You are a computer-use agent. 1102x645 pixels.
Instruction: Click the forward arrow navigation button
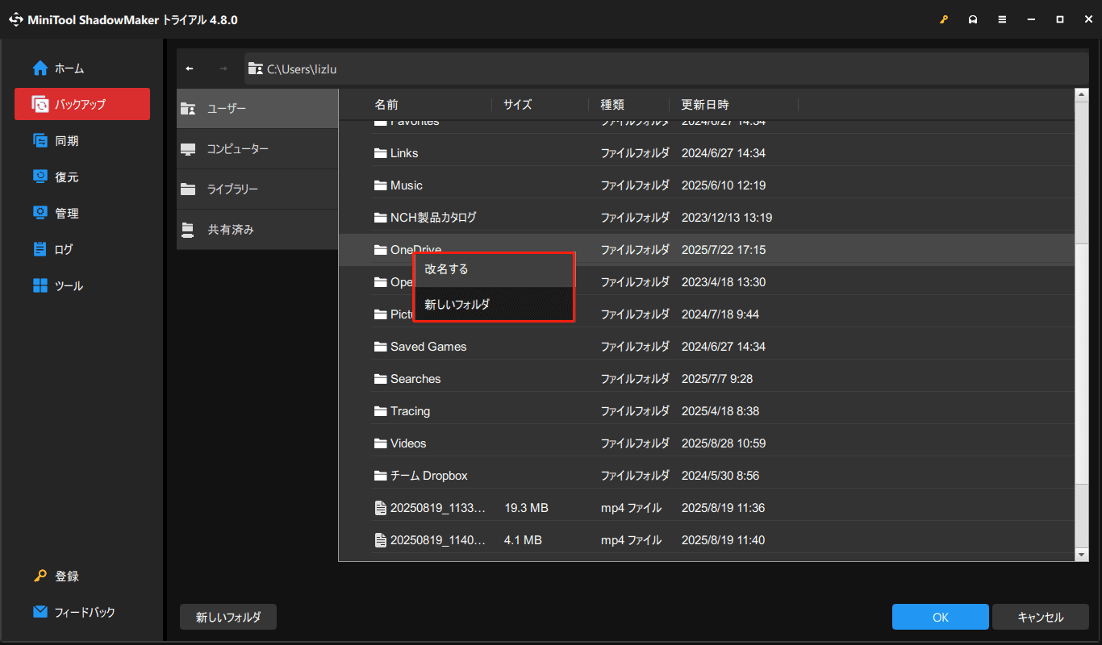[x=223, y=69]
